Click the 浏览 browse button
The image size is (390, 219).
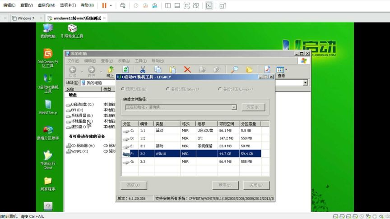pos(253,107)
